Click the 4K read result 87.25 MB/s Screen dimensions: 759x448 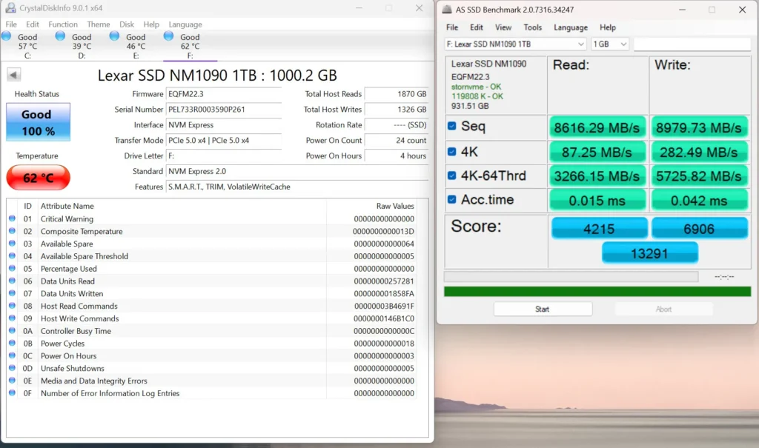pos(597,153)
